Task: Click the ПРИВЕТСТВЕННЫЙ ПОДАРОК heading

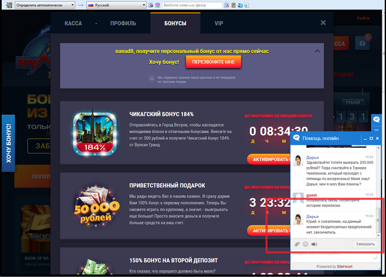Action: [167, 185]
